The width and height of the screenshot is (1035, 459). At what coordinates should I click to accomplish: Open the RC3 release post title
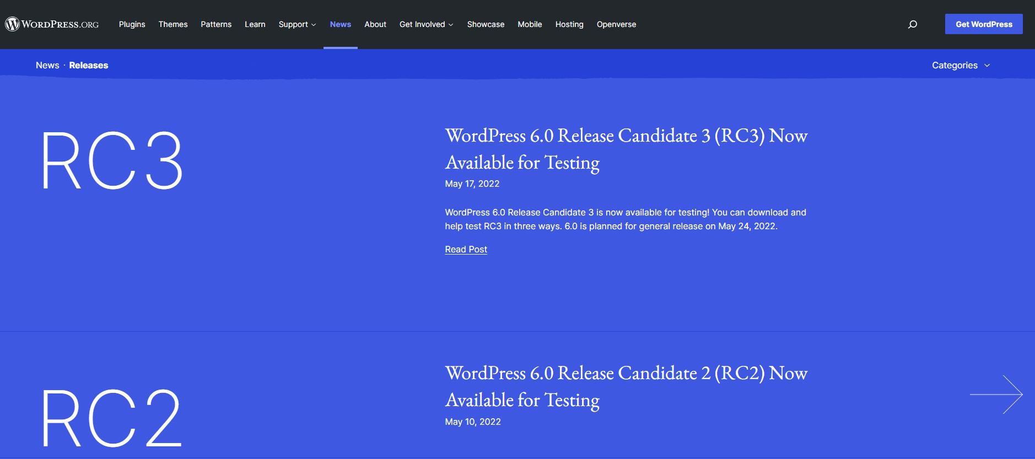626,149
